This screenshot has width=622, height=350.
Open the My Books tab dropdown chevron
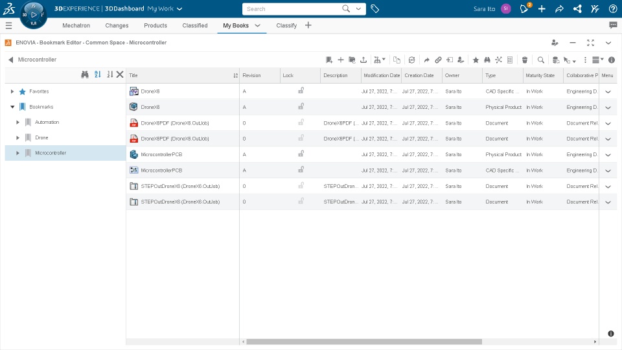click(x=257, y=25)
